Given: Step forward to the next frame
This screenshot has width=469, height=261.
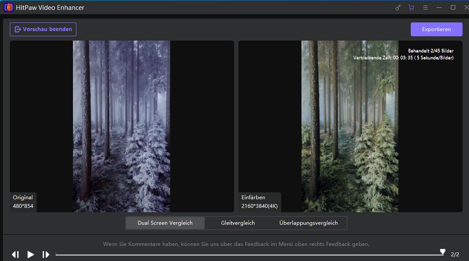Looking at the screenshot, I should 46,254.
